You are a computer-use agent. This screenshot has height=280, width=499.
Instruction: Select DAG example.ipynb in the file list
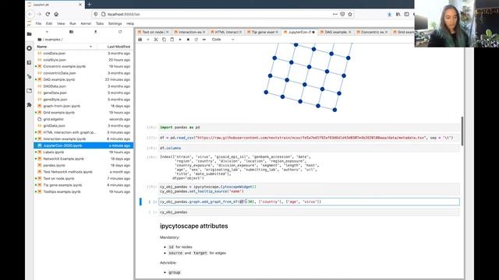(x=83, y=79)
